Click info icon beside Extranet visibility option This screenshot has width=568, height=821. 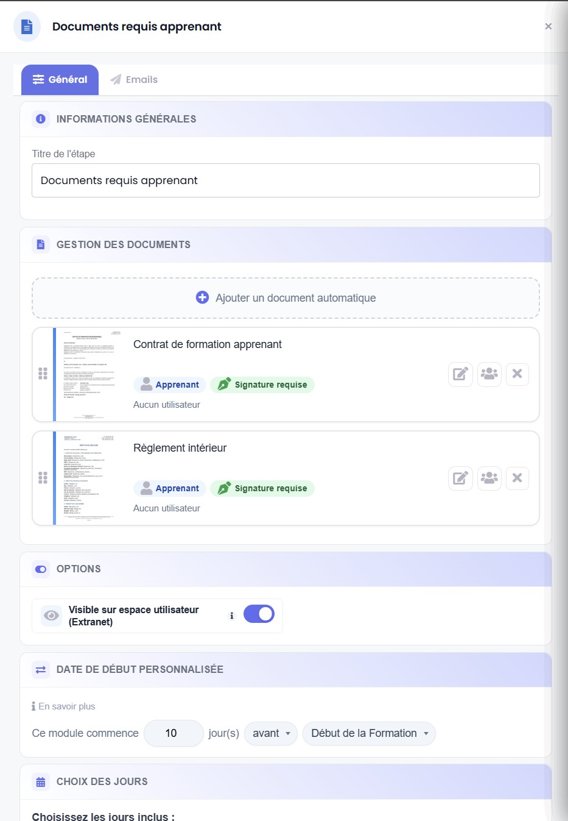[231, 616]
